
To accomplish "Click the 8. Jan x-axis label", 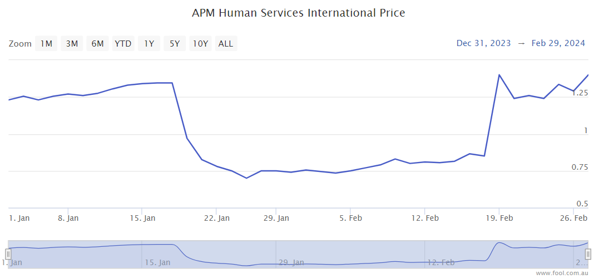I will [x=68, y=219].
